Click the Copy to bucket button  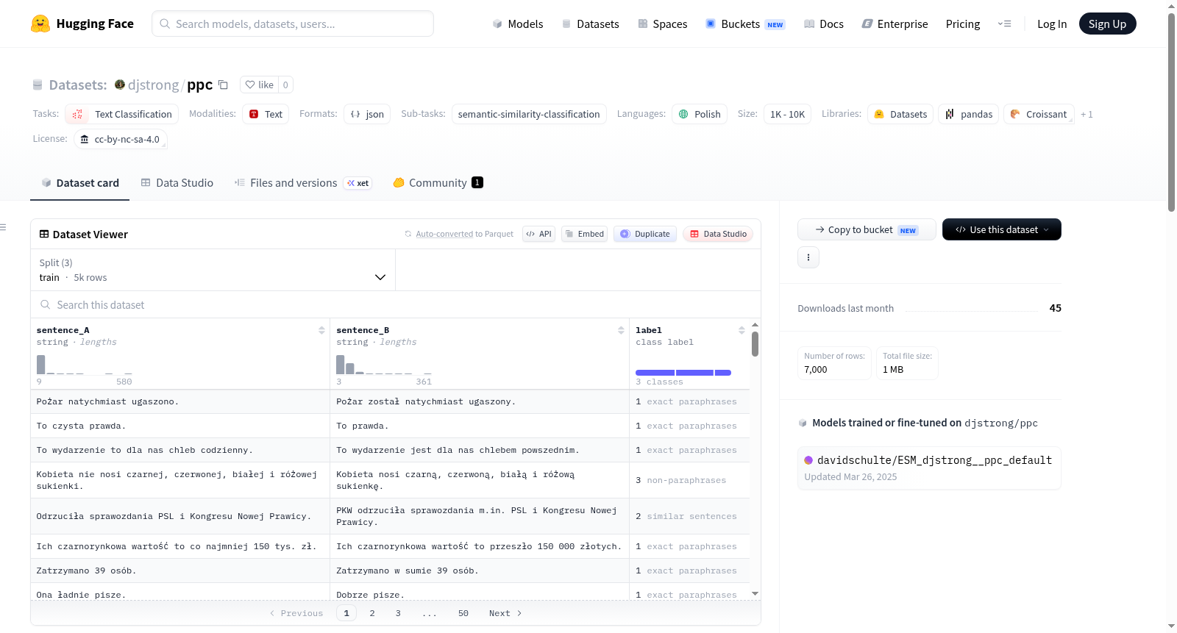(x=867, y=229)
